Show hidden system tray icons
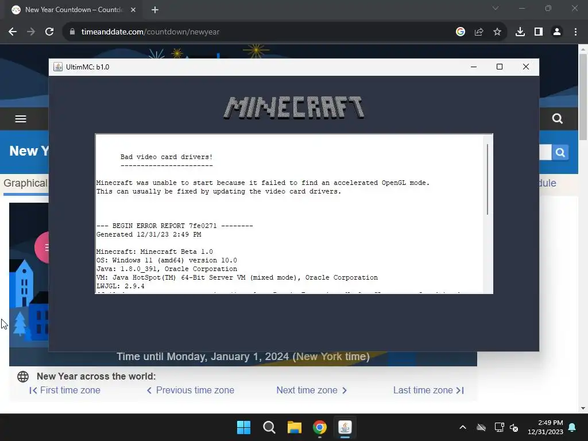Viewport: 588px width, 441px height. point(463,427)
